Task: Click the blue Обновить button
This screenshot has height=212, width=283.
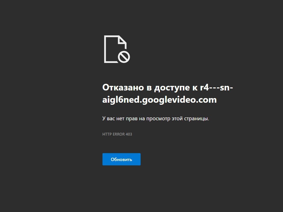Action: click(122, 159)
